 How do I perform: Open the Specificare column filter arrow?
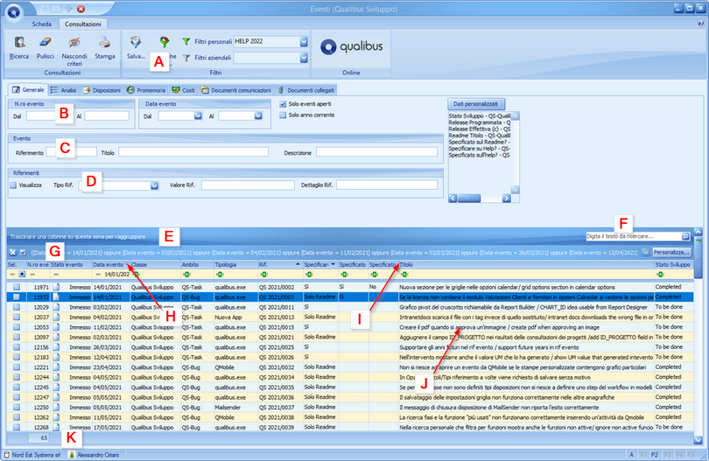pos(333,264)
